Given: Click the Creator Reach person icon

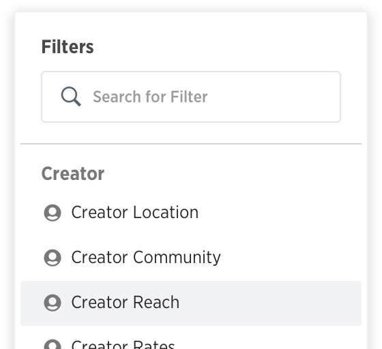Looking at the screenshot, I should [x=53, y=303].
